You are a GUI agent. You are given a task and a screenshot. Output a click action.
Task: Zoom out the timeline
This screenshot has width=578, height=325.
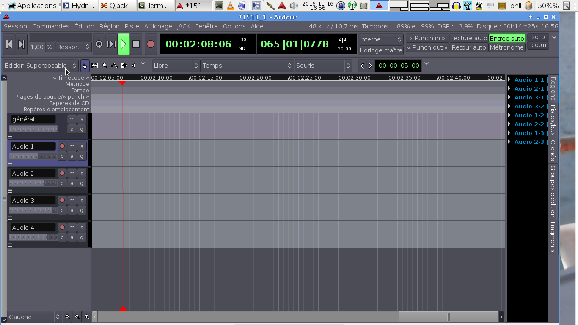tap(67, 317)
